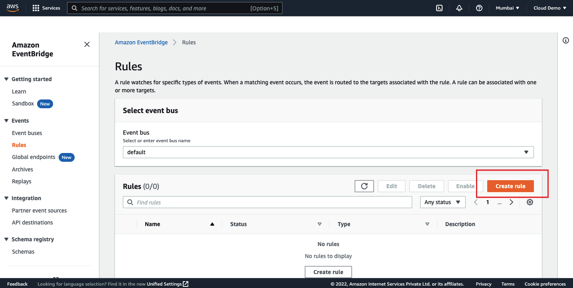The height and width of the screenshot is (288, 573).
Task: Follow the Amazon EventBridge breadcrumb link
Action: click(141, 42)
